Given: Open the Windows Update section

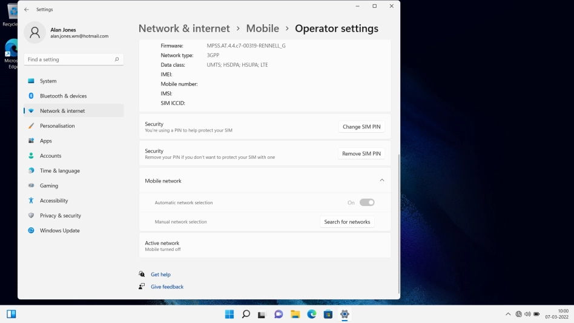Looking at the screenshot, I should [x=59, y=230].
